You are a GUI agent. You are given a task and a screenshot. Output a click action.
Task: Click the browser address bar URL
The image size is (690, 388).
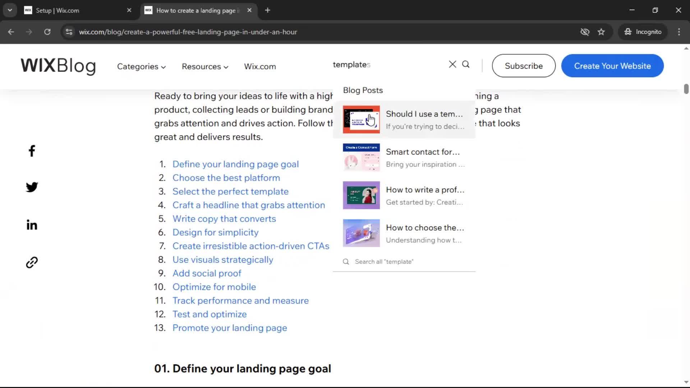point(188,32)
